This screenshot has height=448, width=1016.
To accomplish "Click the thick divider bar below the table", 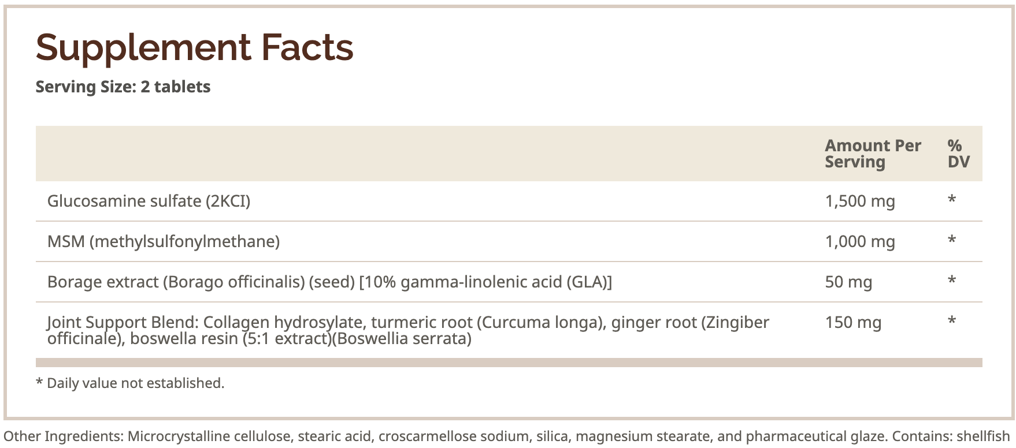I will [509, 363].
